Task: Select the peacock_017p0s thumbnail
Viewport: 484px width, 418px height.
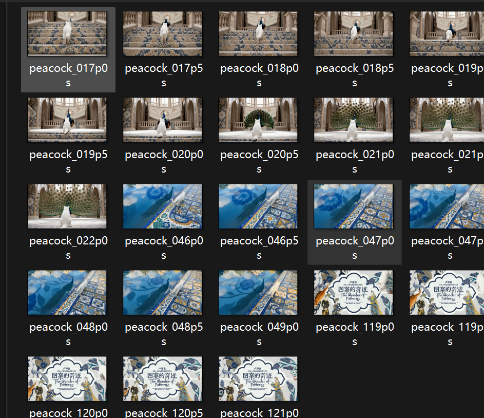Action: [67, 34]
